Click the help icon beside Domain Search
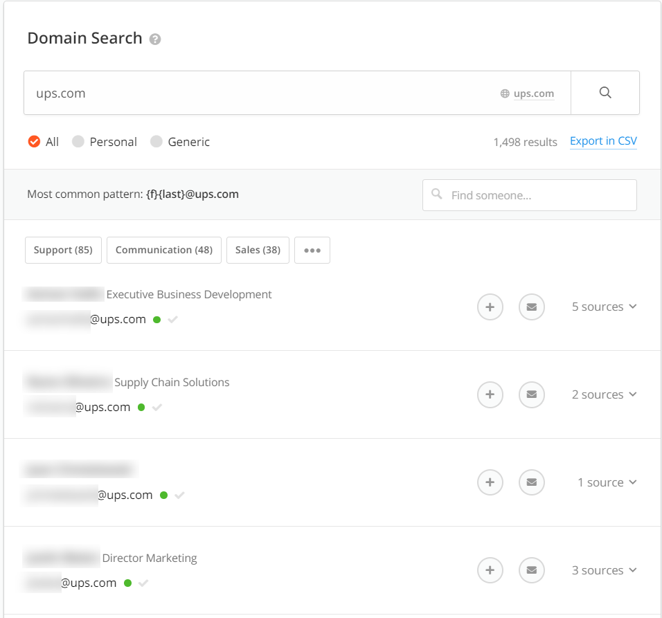 [x=155, y=39]
